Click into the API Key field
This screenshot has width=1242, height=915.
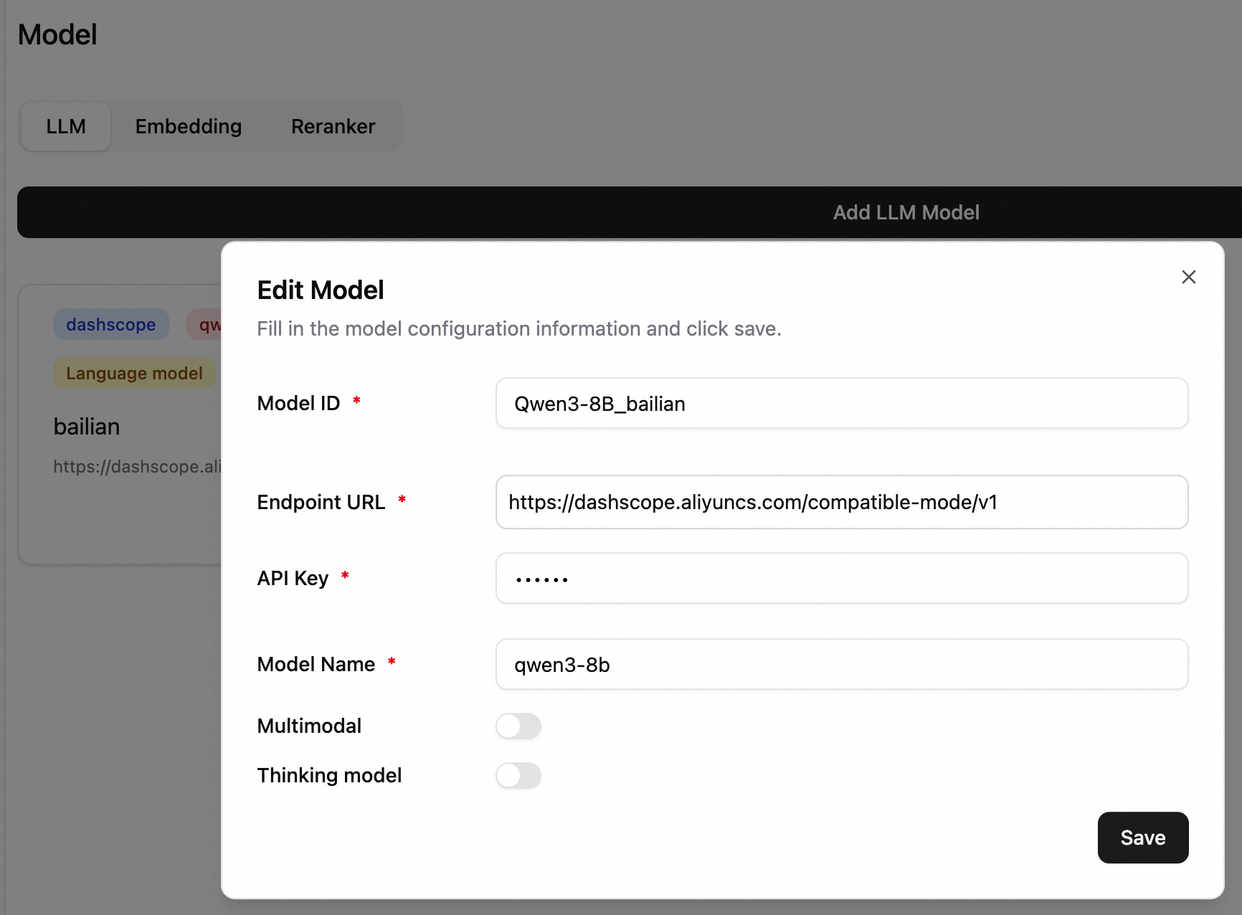(x=841, y=578)
